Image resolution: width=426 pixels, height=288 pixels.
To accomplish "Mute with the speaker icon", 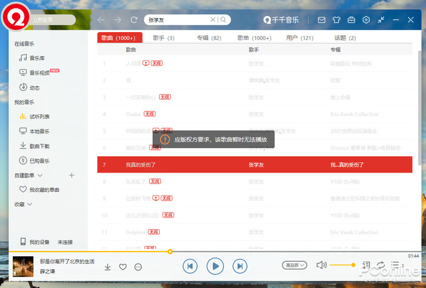I will (x=322, y=265).
